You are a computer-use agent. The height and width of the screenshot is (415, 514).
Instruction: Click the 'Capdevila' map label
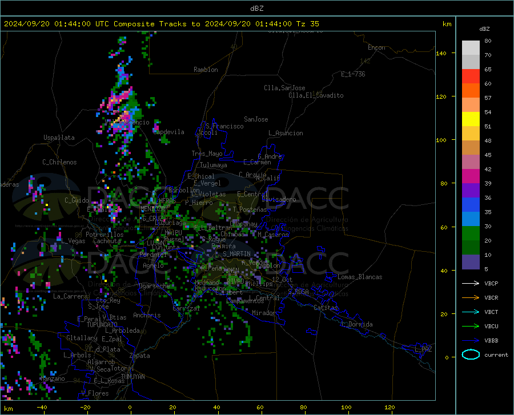[x=168, y=132]
